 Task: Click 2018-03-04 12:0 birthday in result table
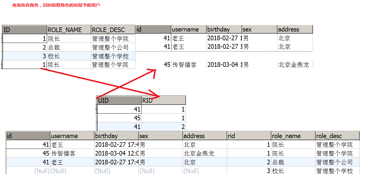point(116,153)
